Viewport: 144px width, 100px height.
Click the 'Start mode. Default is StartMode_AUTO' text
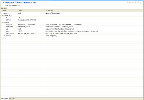point(59,27)
